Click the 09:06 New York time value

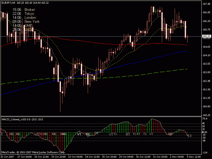[17, 22]
